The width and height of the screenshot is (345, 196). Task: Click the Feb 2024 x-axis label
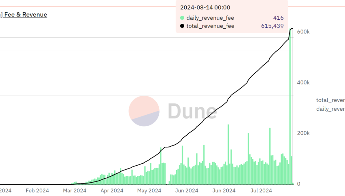37,191
